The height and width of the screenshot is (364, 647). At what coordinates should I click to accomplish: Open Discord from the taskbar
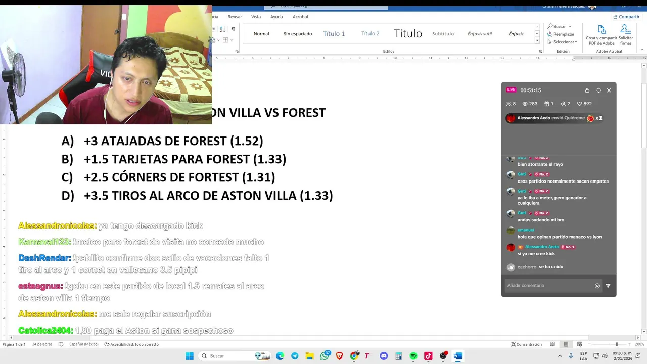(384, 356)
